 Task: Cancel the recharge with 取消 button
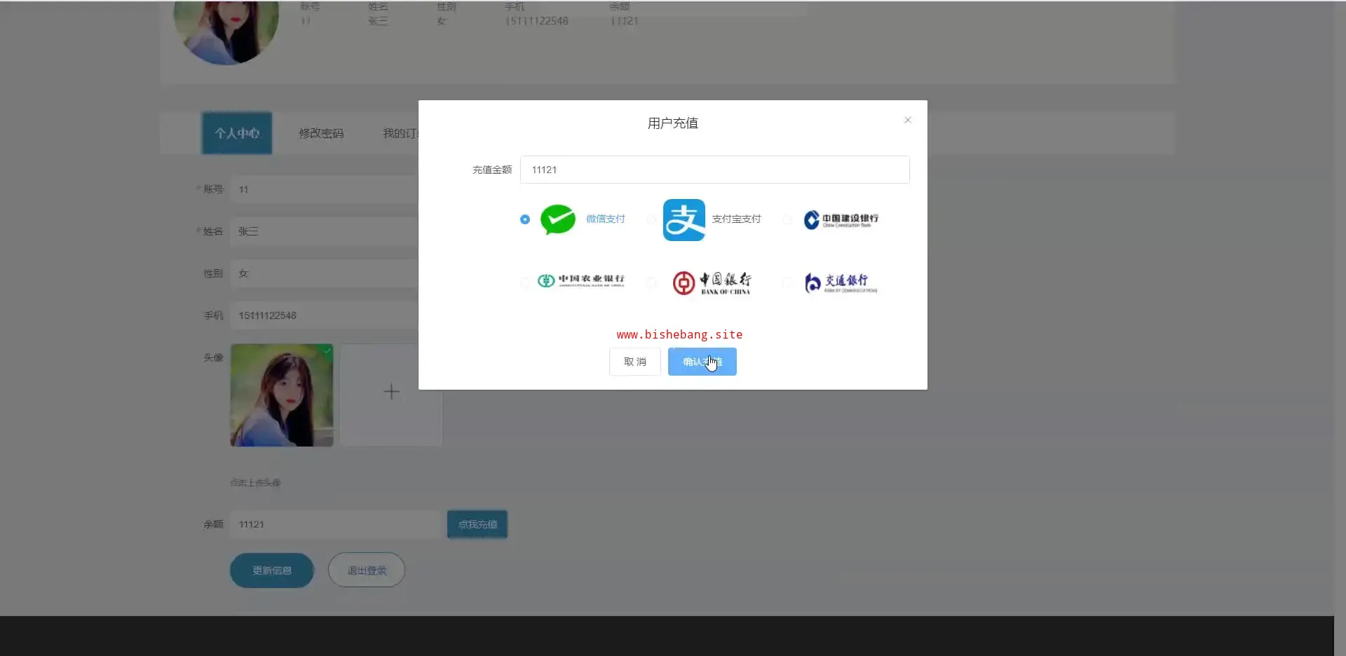(x=635, y=362)
